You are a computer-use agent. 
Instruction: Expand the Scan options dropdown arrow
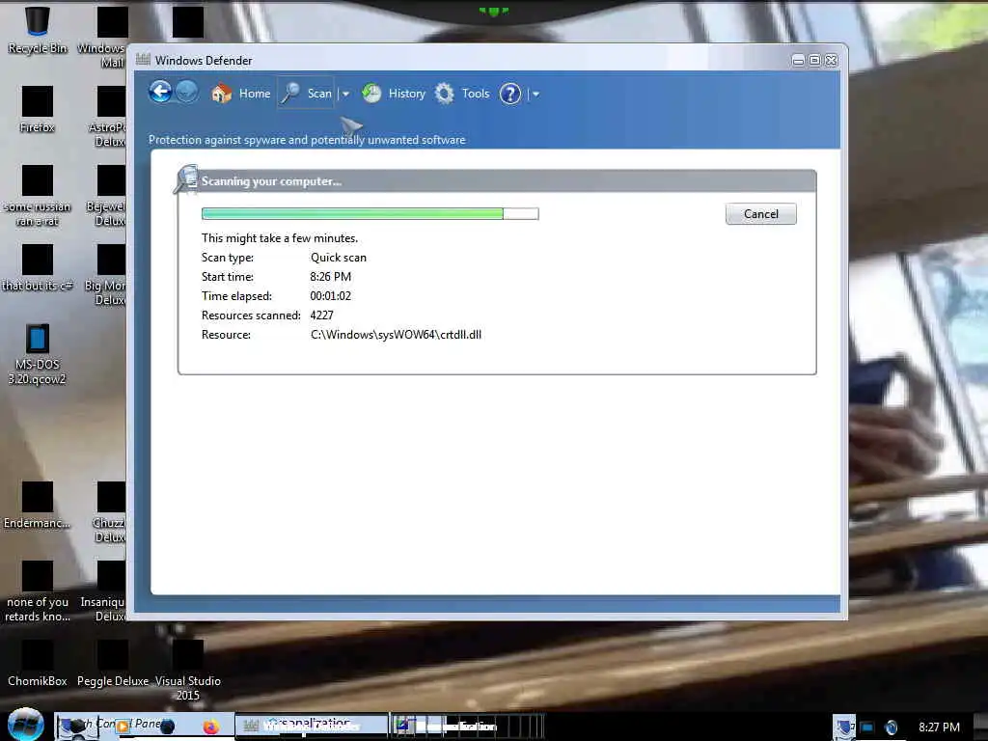pos(345,95)
